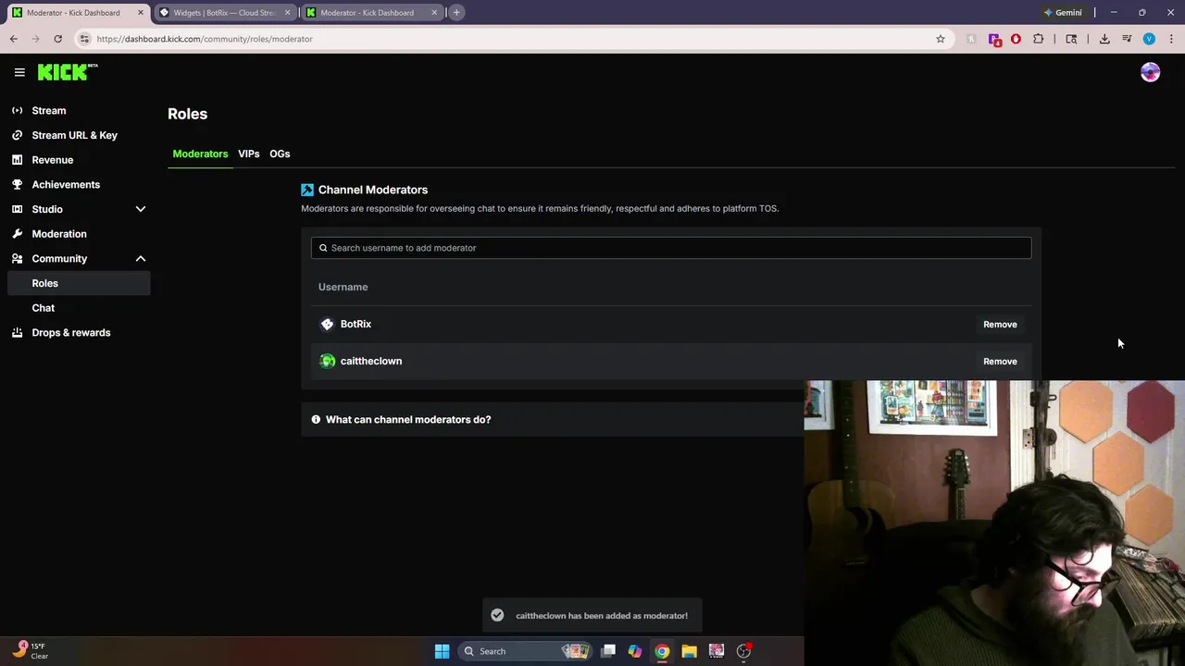Click the caittheclown username text

pyautogui.click(x=371, y=361)
